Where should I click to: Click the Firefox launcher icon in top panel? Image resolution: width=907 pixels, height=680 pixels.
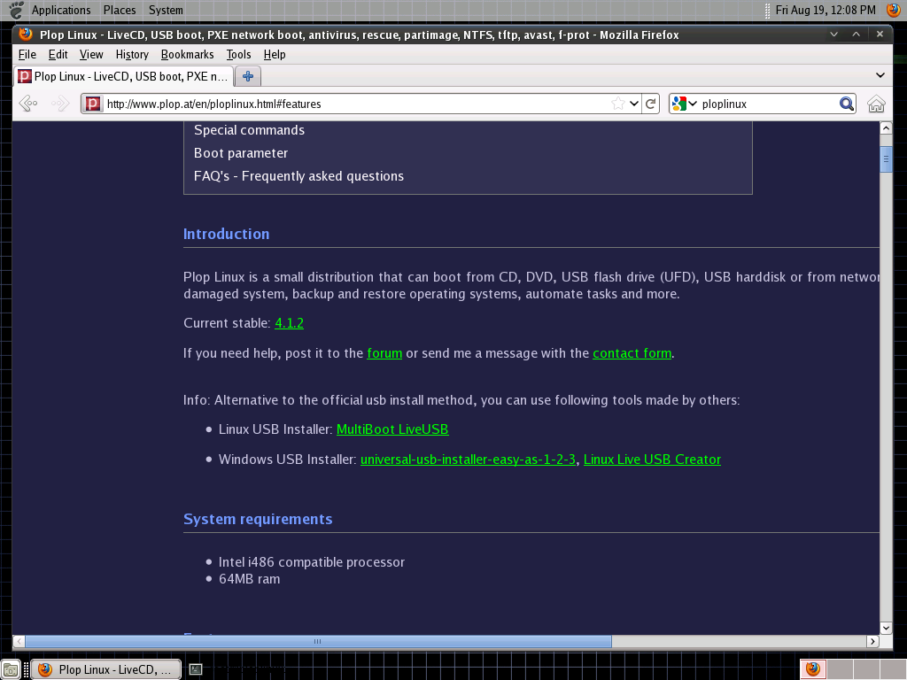click(x=893, y=10)
